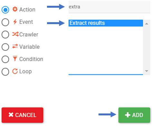This screenshot has height=126, width=152.
Task: Click the list scroll down arrow
Action: [147, 71]
